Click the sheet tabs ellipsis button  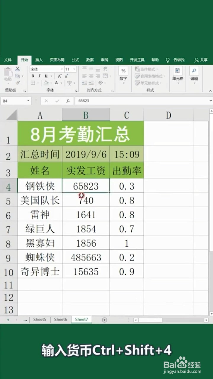tap(25, 320)
